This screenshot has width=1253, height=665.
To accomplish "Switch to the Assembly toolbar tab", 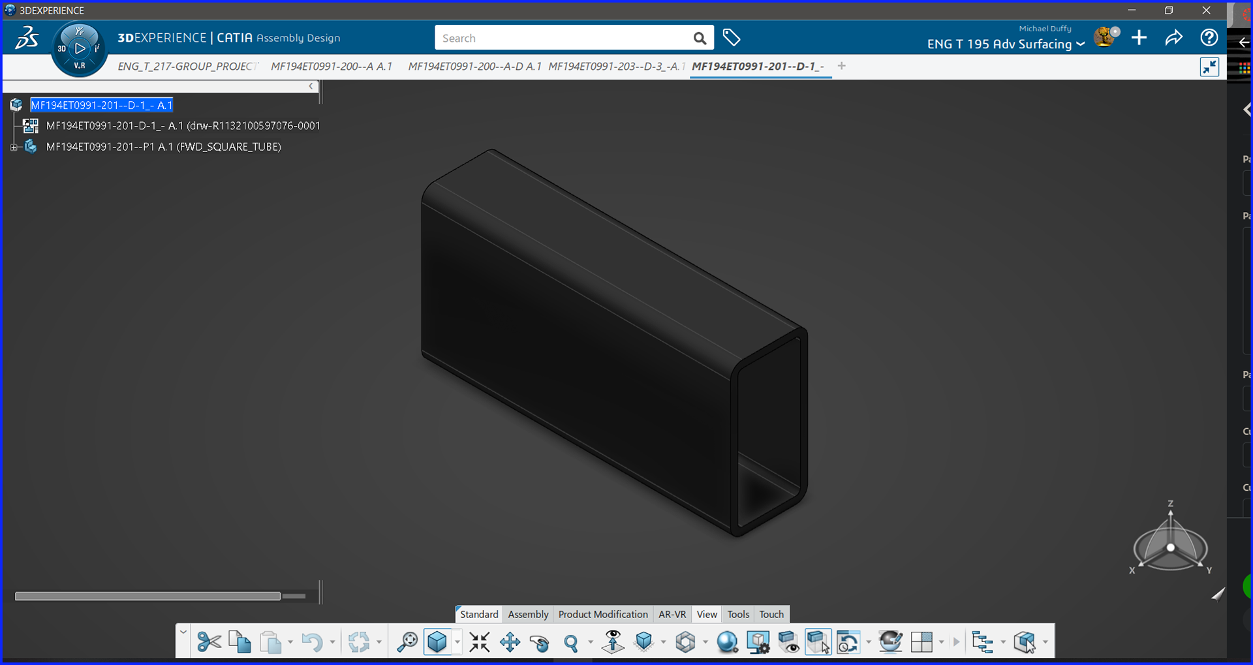I will (x=528, y=614).
